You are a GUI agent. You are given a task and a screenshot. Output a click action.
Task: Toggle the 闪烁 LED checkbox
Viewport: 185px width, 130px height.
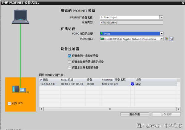coord(9,103)
